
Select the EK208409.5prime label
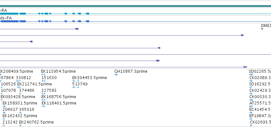(x=16, y=71)
